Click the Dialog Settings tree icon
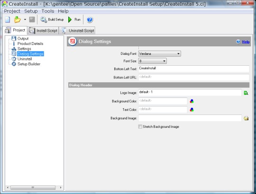 tap(14, 54)
